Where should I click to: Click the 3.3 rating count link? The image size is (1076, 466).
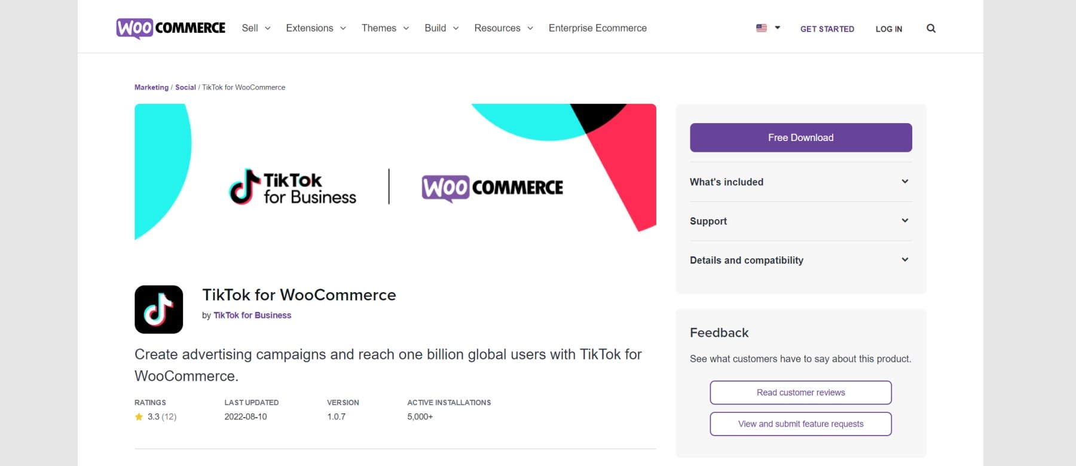click(x=161, y=416)
